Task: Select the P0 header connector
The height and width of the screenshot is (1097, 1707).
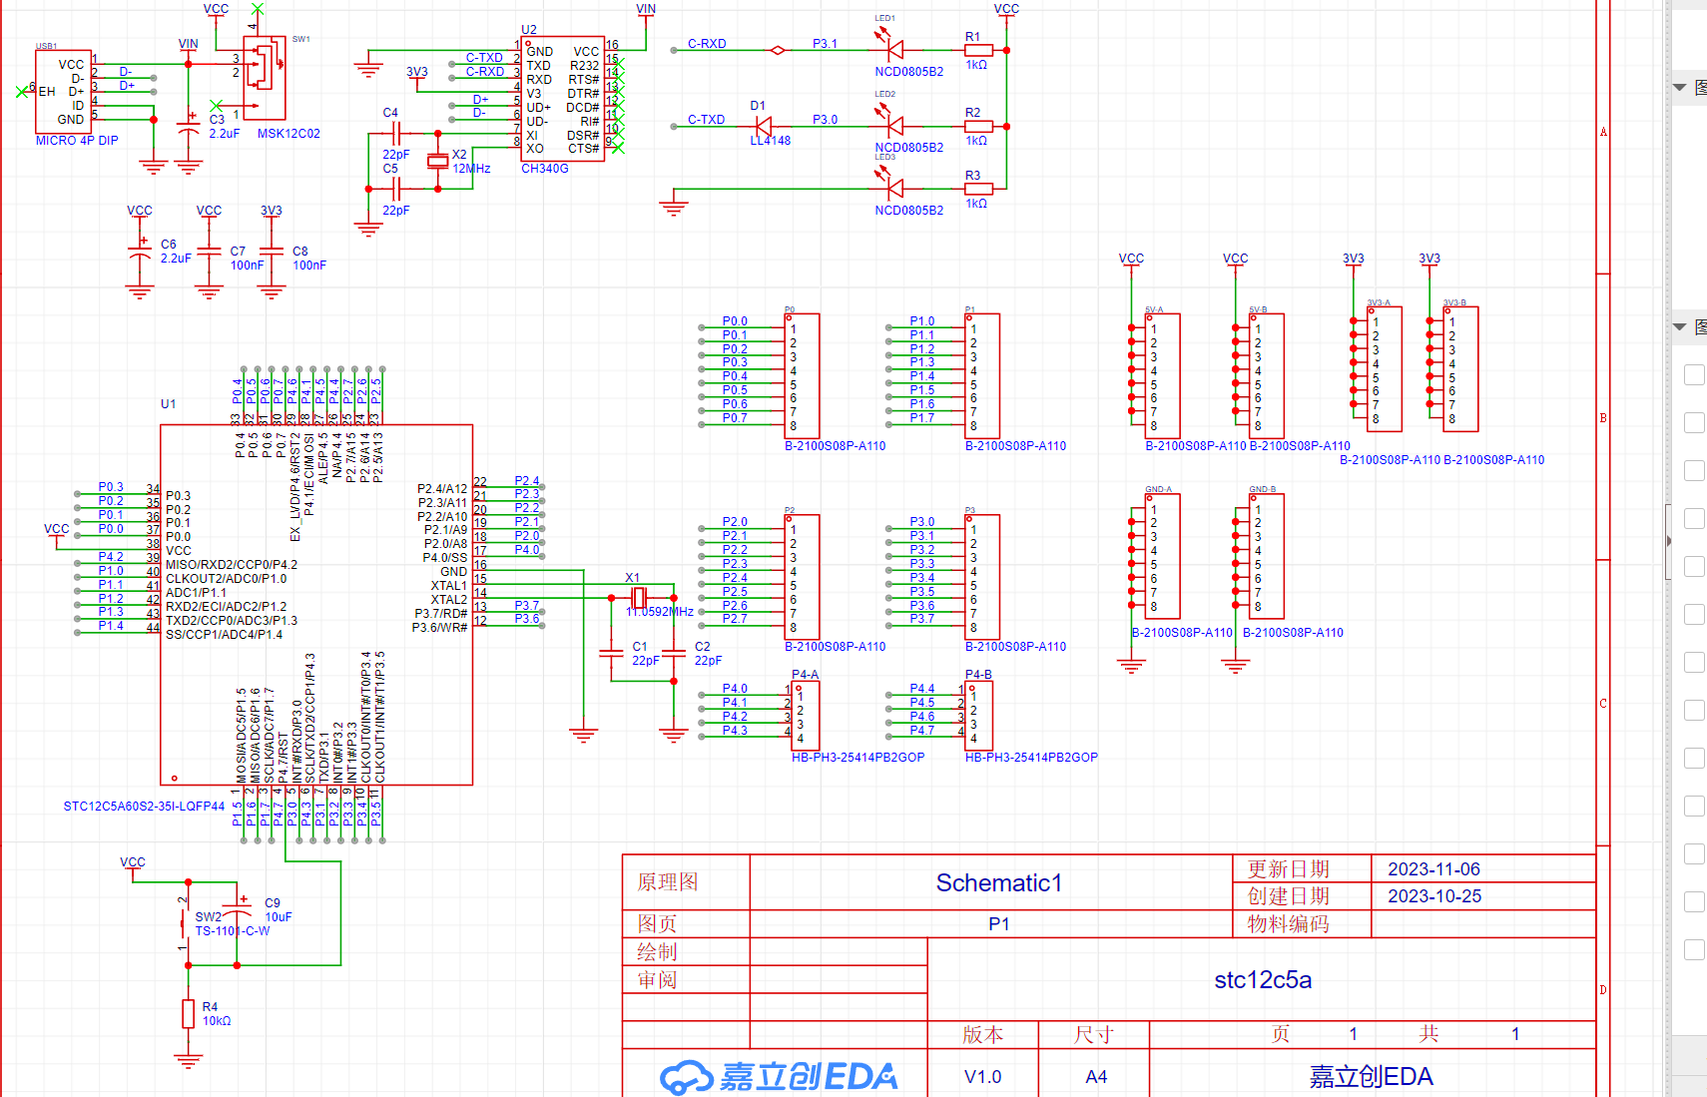Action: click(x=802, y=376)
